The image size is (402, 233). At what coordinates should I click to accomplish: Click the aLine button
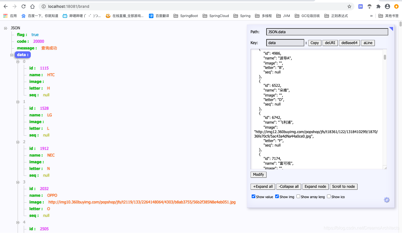point(368,43)
